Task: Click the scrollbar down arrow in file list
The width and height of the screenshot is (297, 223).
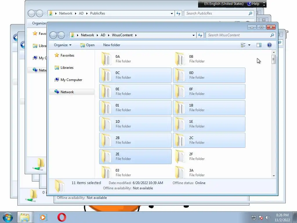Action: pos(274,176)
